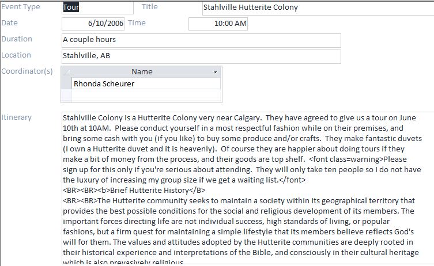
Task: Click the blank new coordinator row
Action: click(x=145, y=94)
